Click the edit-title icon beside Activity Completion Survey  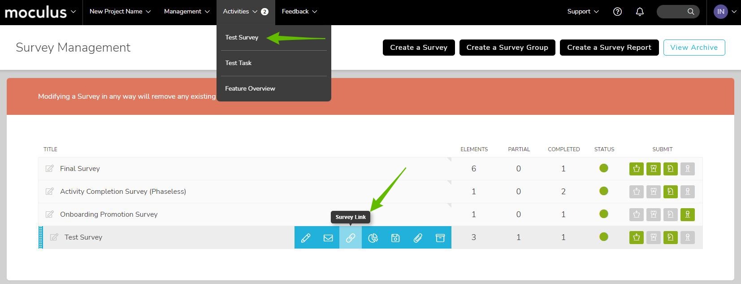click(50, 192)
